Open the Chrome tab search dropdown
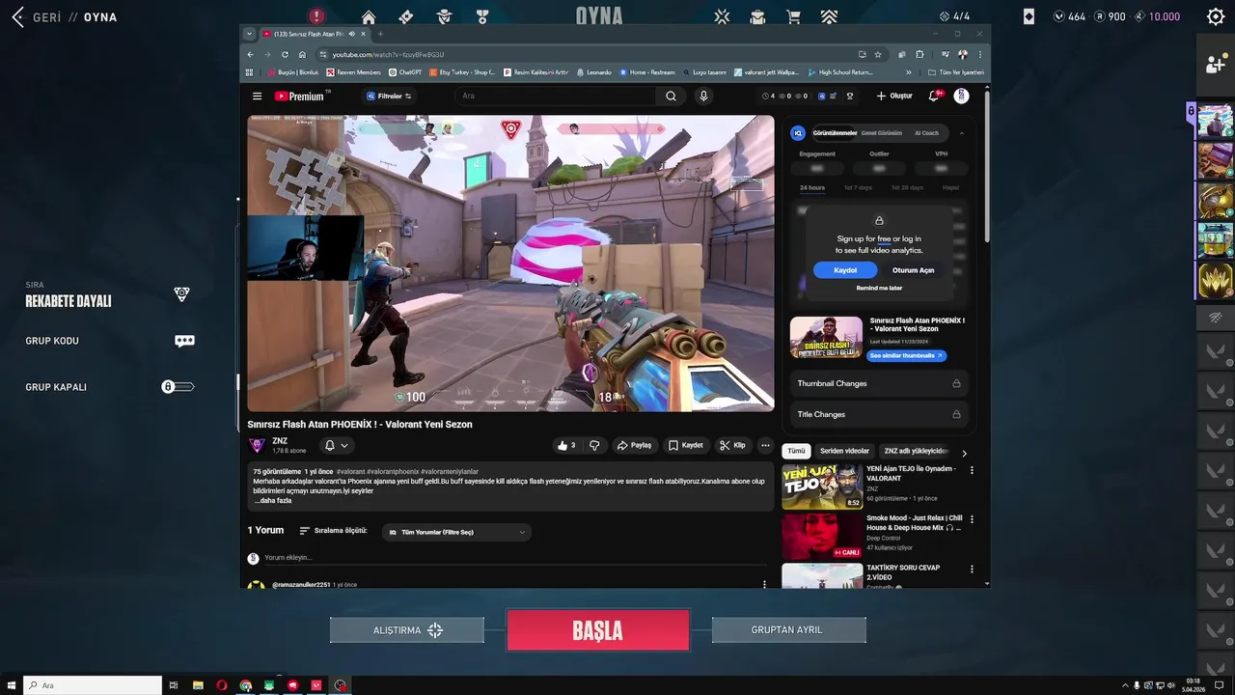 coord(249,34)
